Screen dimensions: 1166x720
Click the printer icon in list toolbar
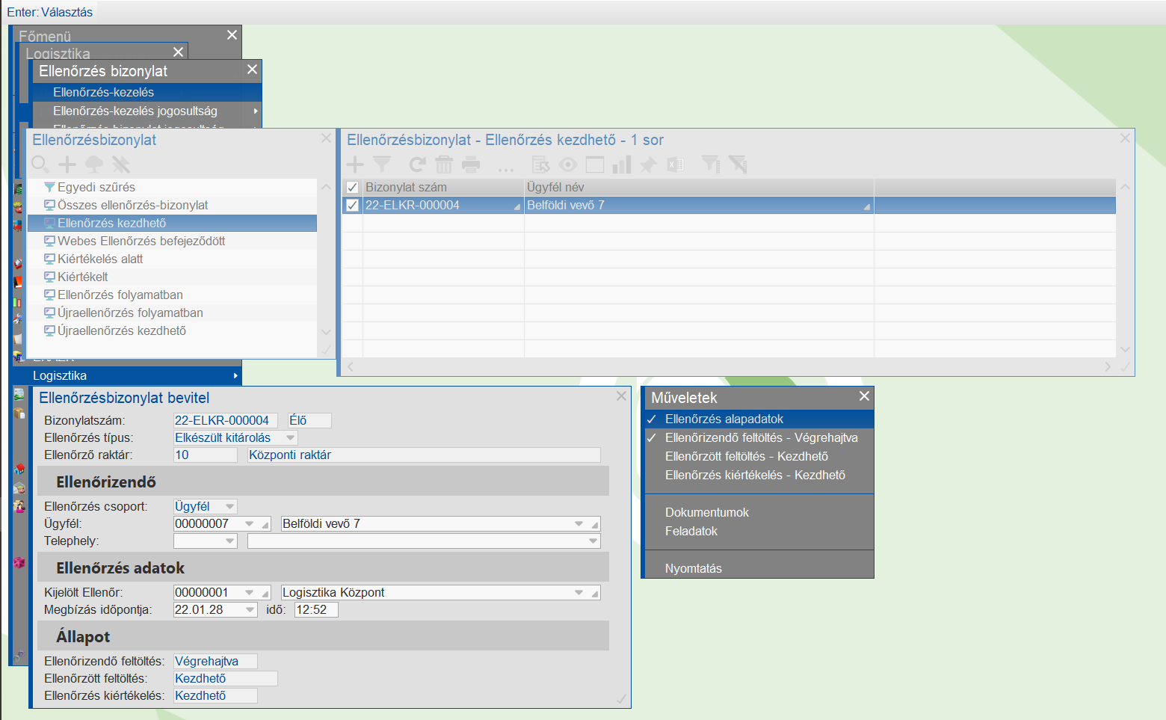point(471,164)
